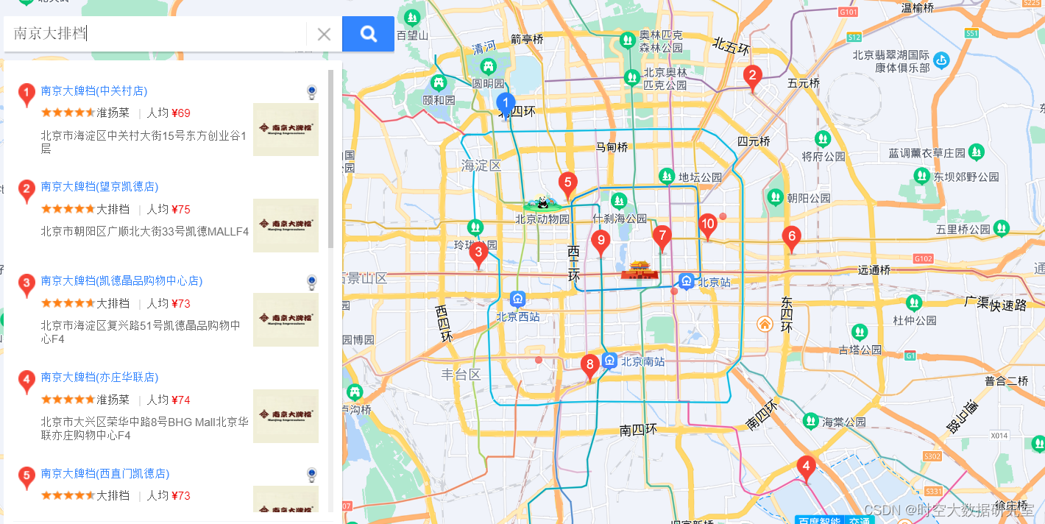Select map pin 10 on the map
Screen dimensions: 1045x524
707,226
